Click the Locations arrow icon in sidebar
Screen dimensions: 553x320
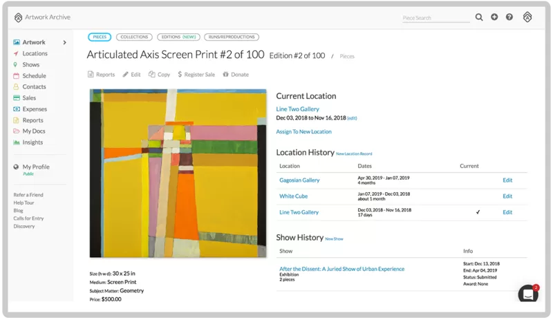[16, 54]
